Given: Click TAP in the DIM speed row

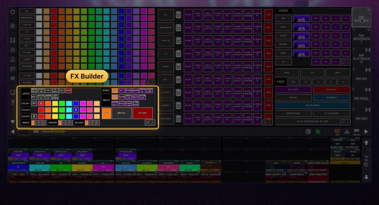Looking at the screenshot, I should click(x=316, y=19).
